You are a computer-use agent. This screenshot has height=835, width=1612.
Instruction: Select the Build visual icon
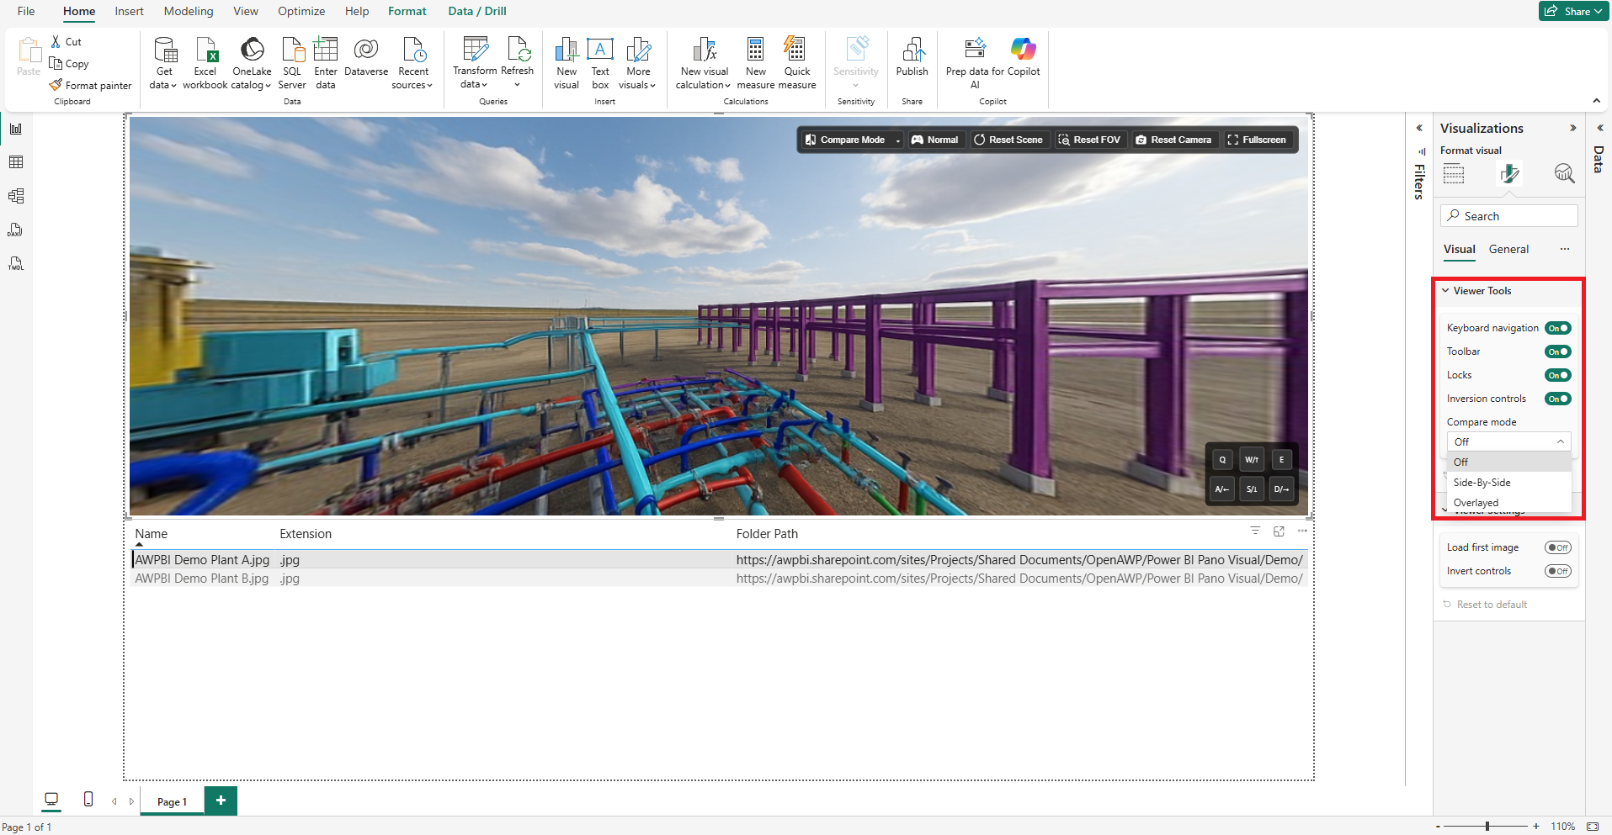pyautogui.click(x=1454, y=174)
